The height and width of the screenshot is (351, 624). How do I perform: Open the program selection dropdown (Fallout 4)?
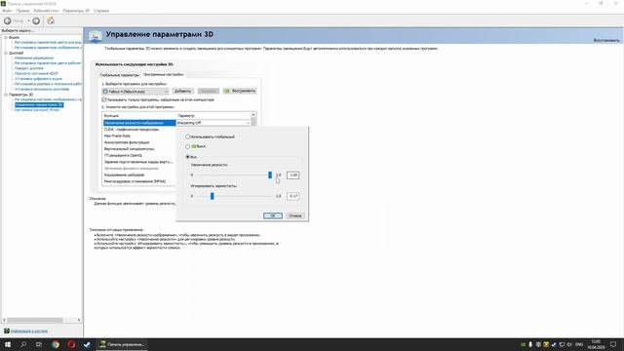point(136,92)
